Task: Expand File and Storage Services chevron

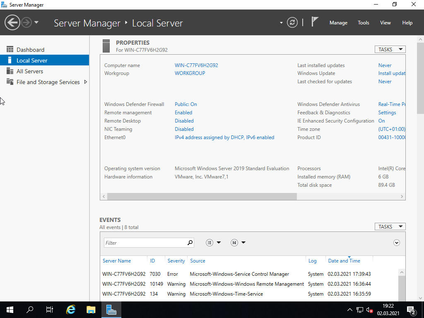Action: (x=86, y=82)
